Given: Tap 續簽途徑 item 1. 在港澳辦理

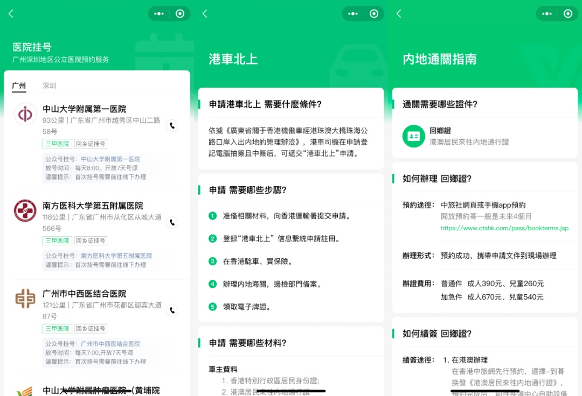Looking at the screenshot, I should click(466, 360).
